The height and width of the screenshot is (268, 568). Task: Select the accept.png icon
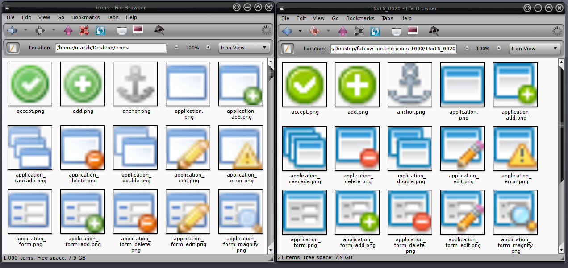(29, 84)
